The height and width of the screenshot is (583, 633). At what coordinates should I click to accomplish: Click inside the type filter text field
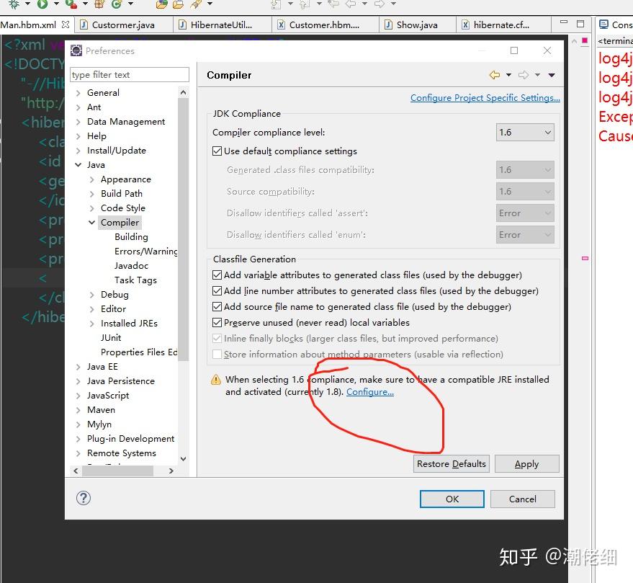[129, 74]
